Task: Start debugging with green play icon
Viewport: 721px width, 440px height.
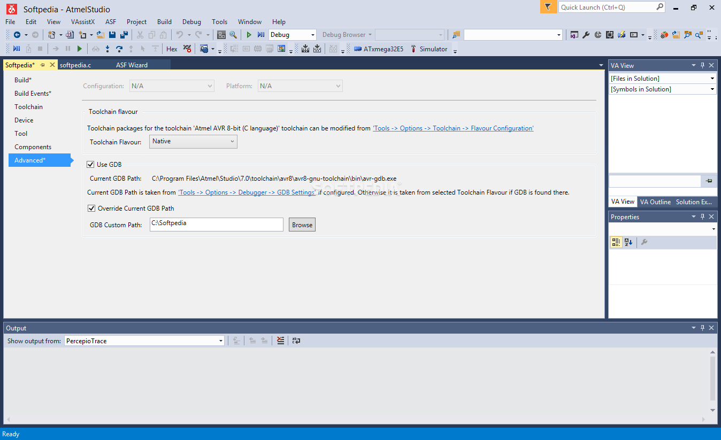Action: [249, 35]
